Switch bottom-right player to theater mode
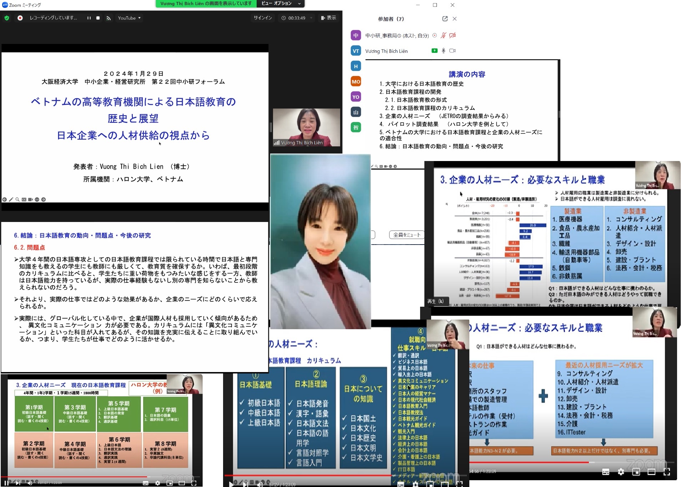This screenshot has height=487, width=681. coord(651,472)
